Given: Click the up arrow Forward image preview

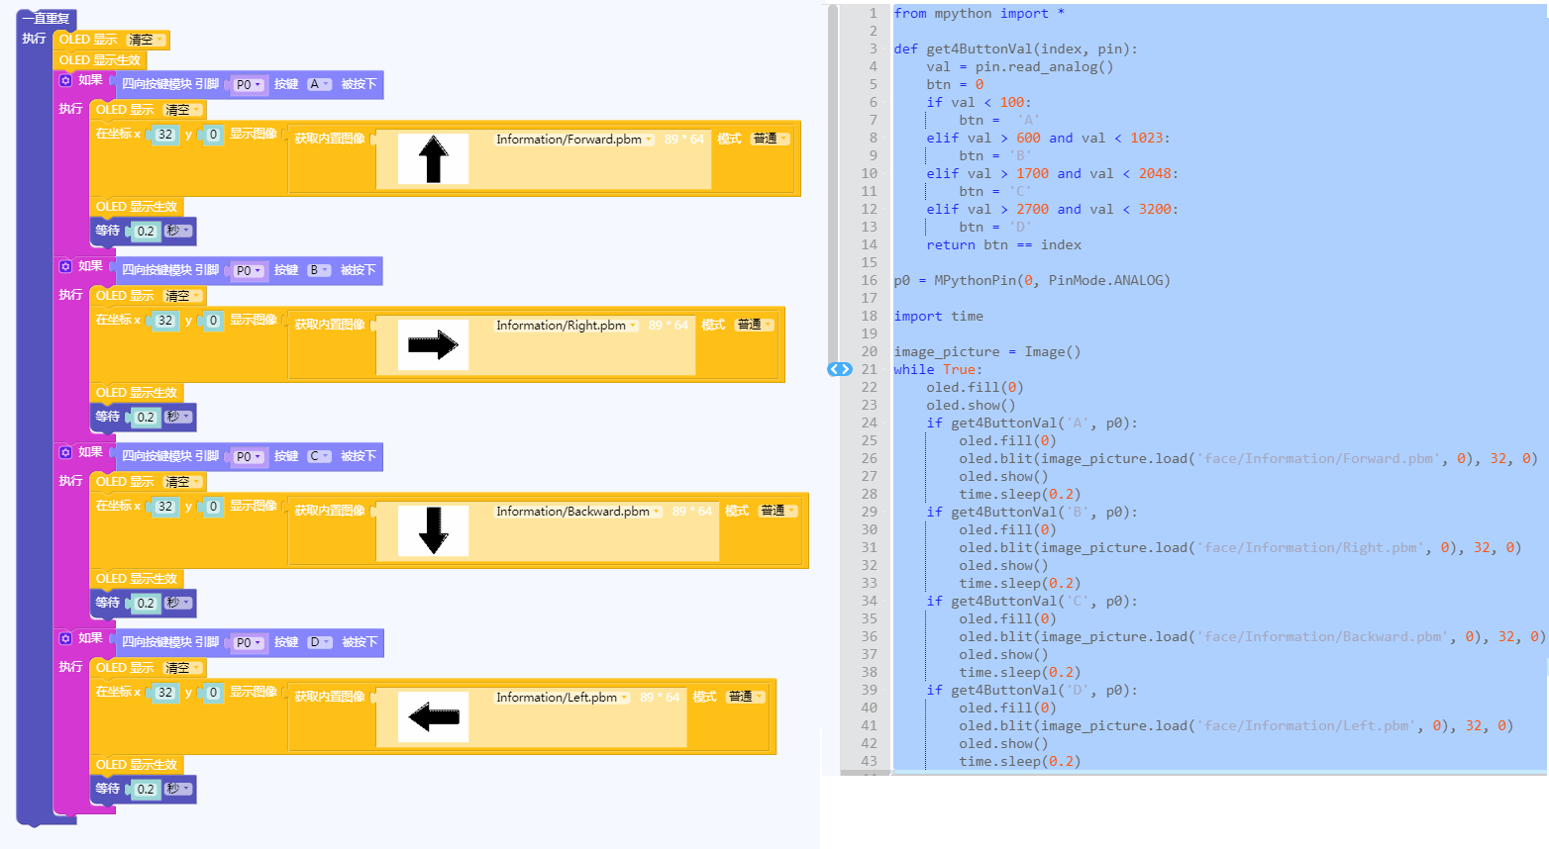Looking at the screenshot, I should pos(433,159).
